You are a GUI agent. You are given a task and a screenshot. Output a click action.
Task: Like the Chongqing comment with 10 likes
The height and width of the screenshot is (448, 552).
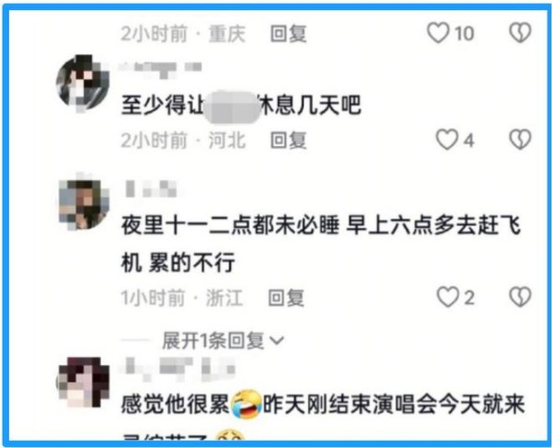[438, 33]
